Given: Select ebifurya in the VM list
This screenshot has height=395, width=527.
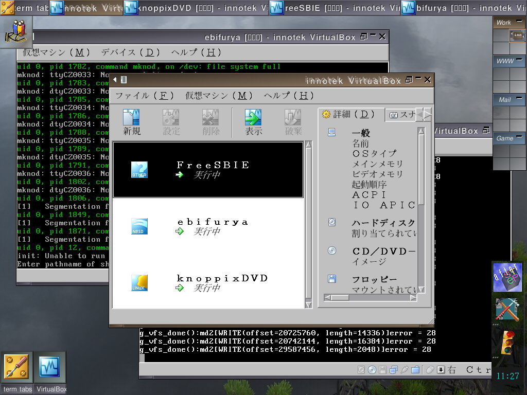Looking at the screenshot, I should coord(208,226).
